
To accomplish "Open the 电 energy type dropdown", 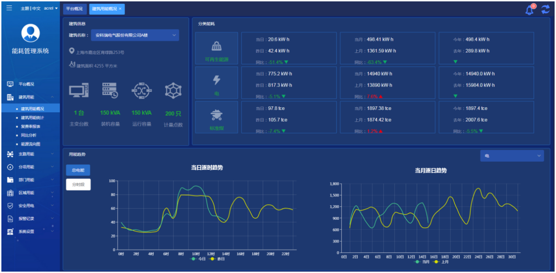I will pyautogui.click(x=512, y=156).
